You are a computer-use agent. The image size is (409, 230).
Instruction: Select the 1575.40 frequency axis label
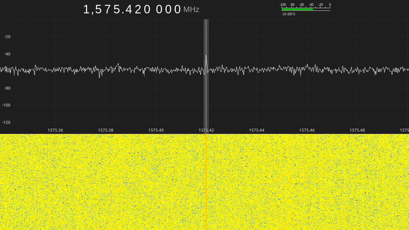point(156,130)
